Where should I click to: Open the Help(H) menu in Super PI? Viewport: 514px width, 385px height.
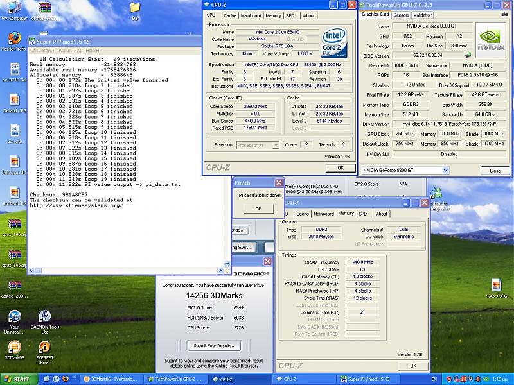click(x=93, y=51)
